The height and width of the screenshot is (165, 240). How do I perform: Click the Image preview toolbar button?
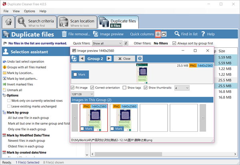pyautogui.click(x=108, y=34)
